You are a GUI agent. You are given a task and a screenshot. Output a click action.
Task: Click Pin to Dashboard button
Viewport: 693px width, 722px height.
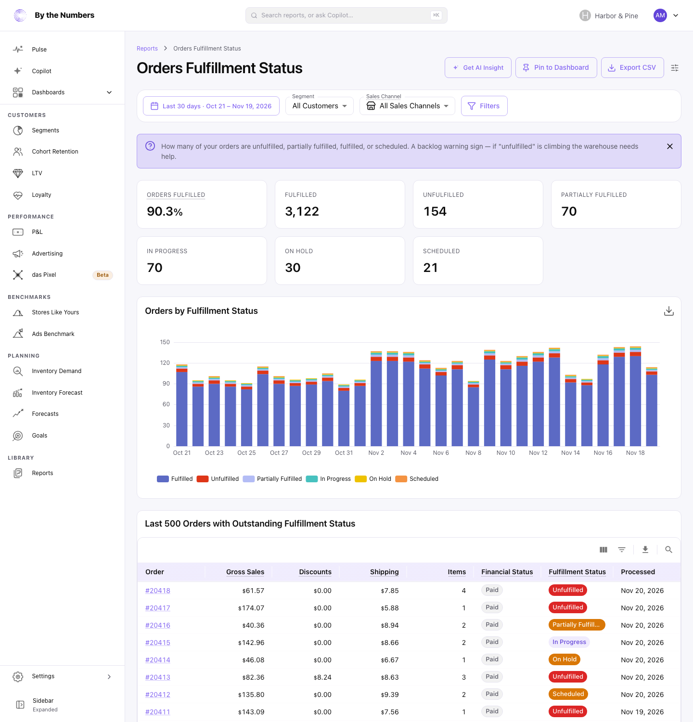click(x=556, y=68)
